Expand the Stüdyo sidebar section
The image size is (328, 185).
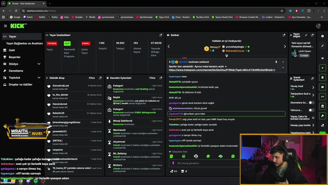point(39,64)
